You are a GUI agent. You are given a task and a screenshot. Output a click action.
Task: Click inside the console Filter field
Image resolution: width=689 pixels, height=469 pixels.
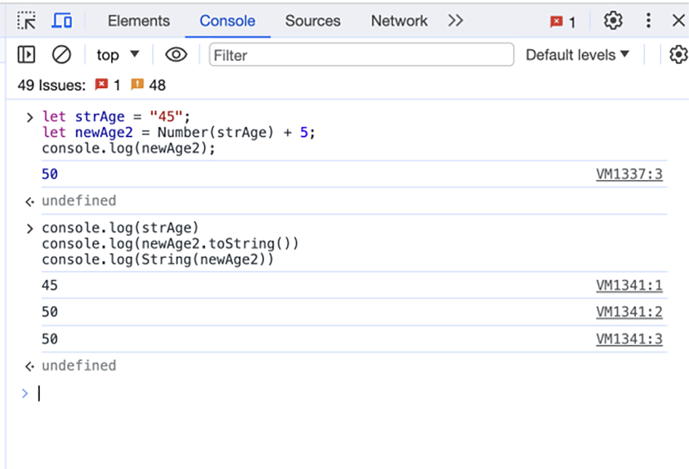(361, 55)
